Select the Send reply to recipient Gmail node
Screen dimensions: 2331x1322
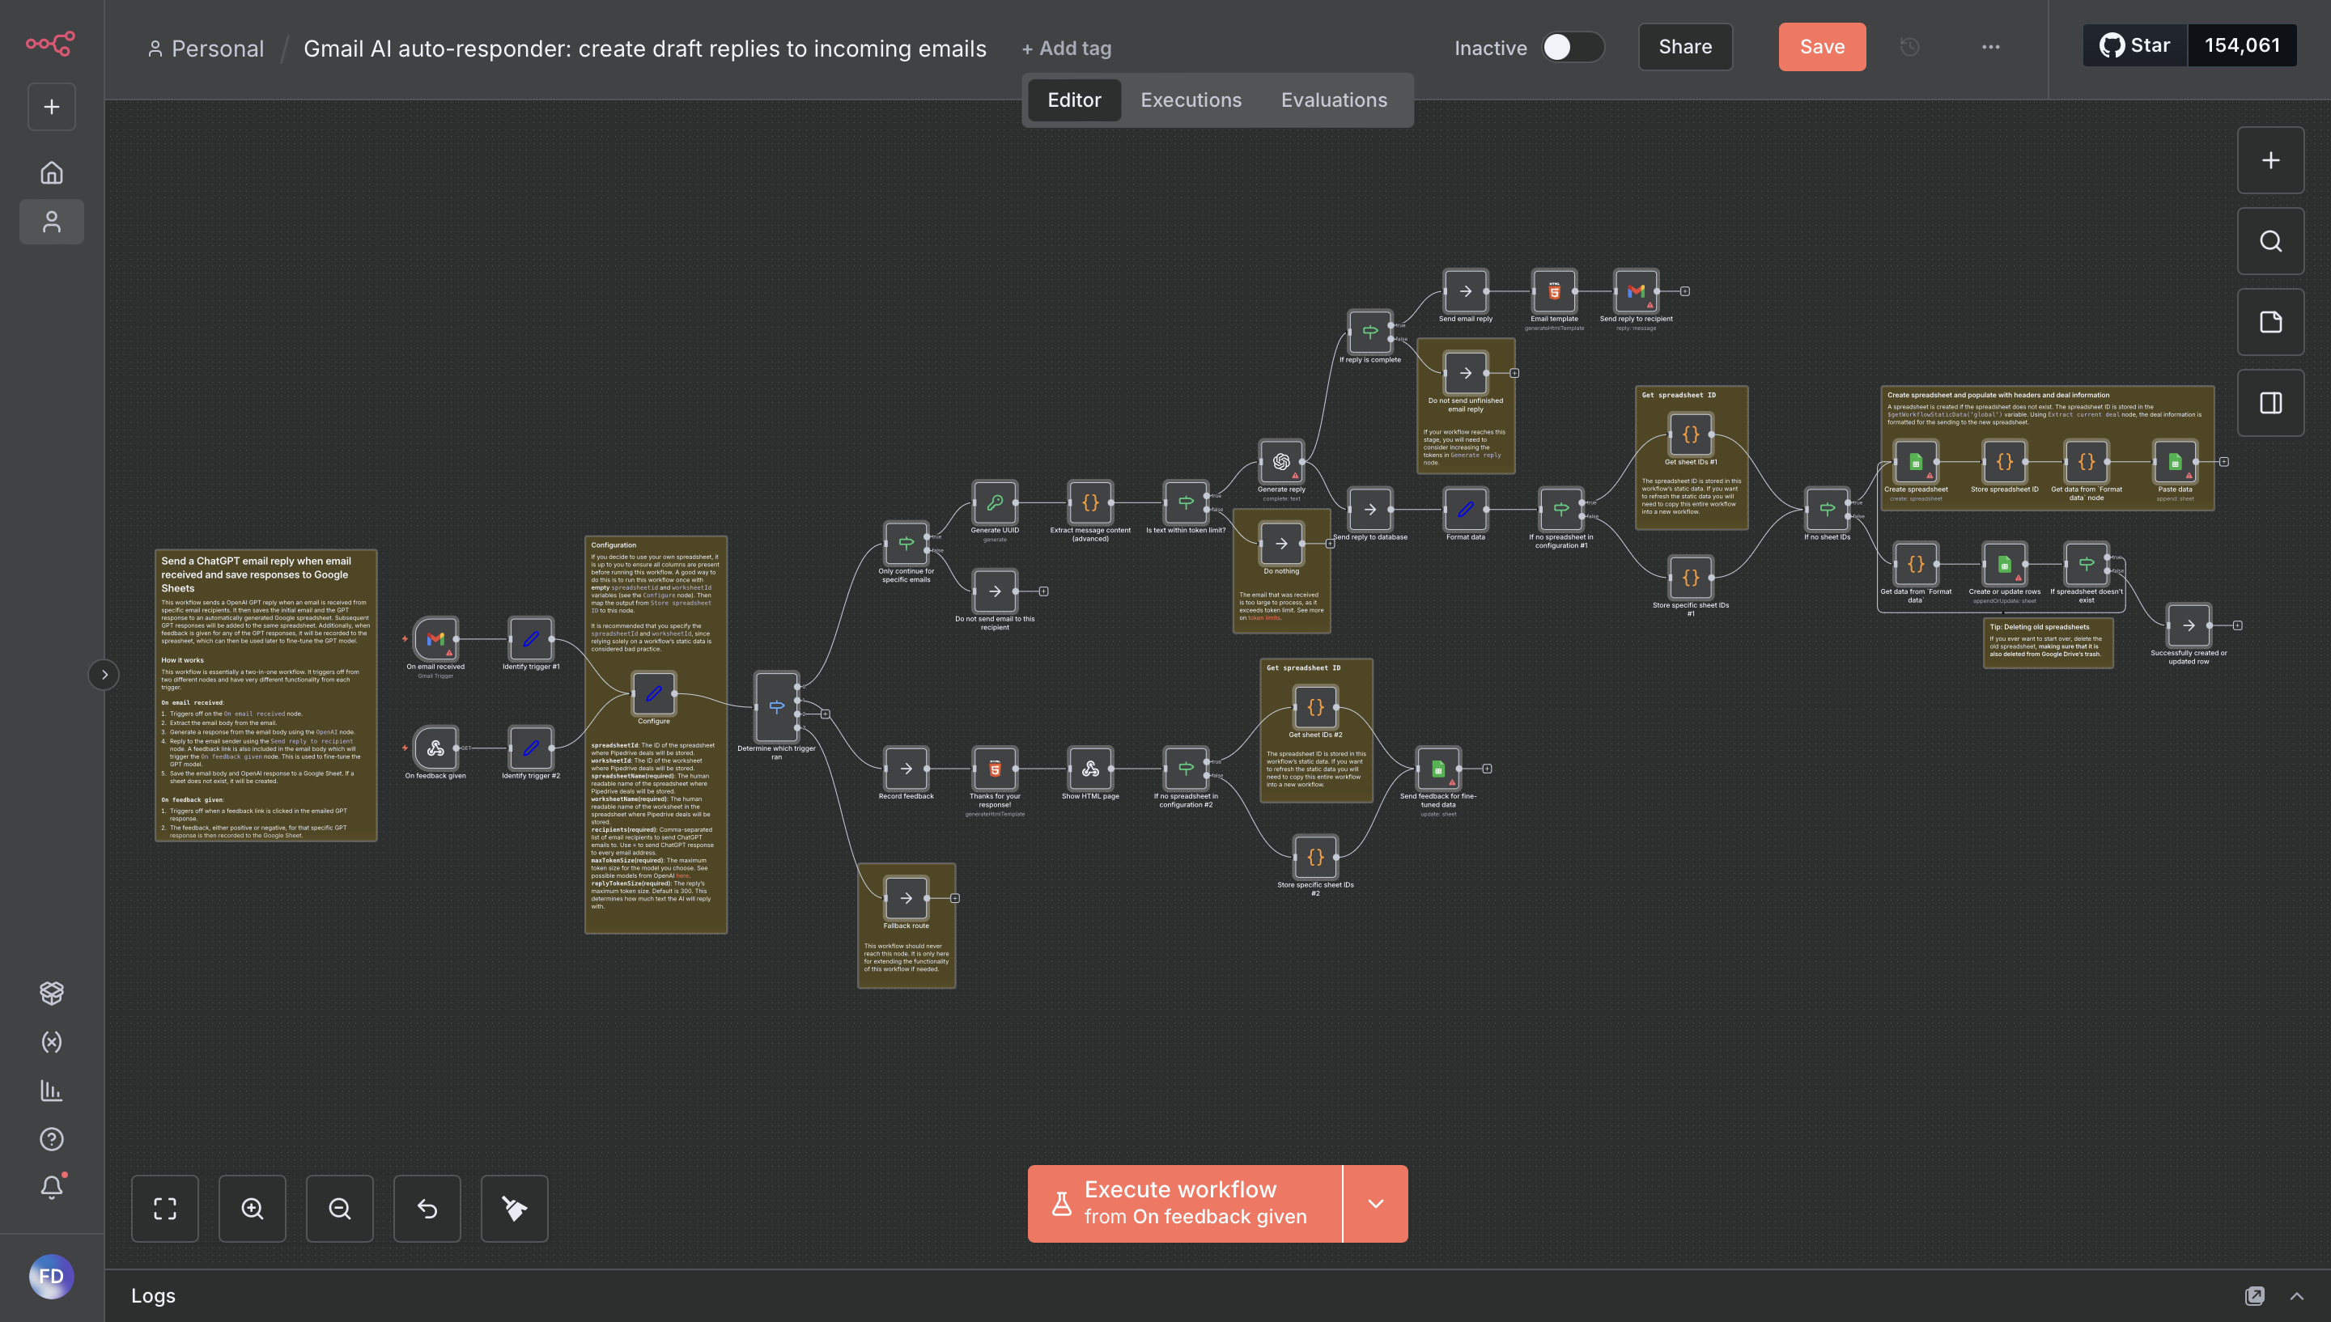[1636, 291]
